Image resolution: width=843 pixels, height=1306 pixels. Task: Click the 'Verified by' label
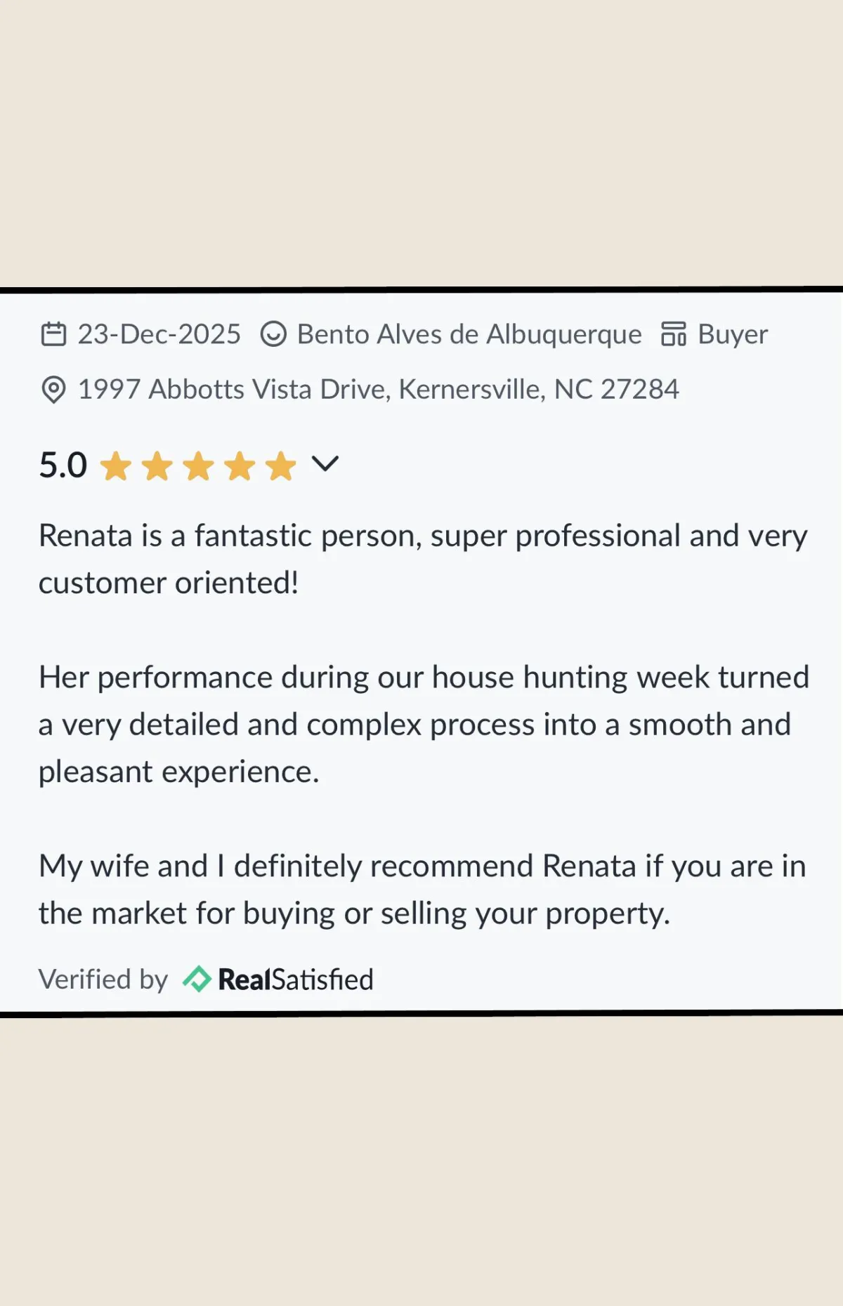tap(103, 979)
